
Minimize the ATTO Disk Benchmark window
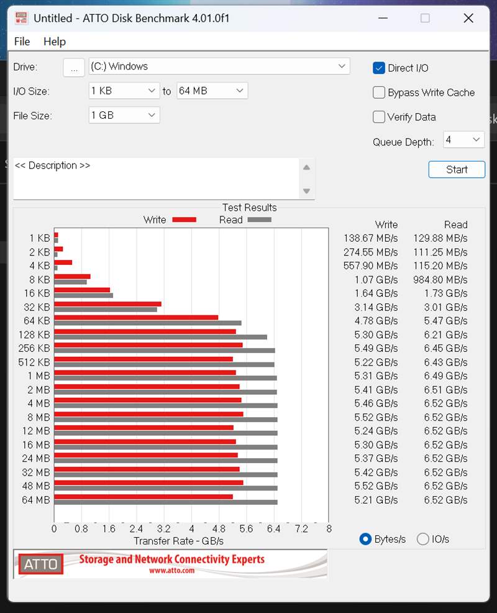[381, 18]
